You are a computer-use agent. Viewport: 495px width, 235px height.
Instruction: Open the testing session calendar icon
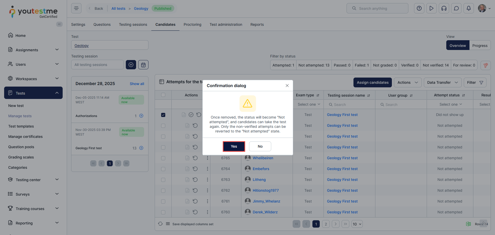143,65
